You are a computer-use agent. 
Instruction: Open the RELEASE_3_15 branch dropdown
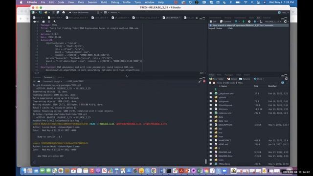click(273, 22)
